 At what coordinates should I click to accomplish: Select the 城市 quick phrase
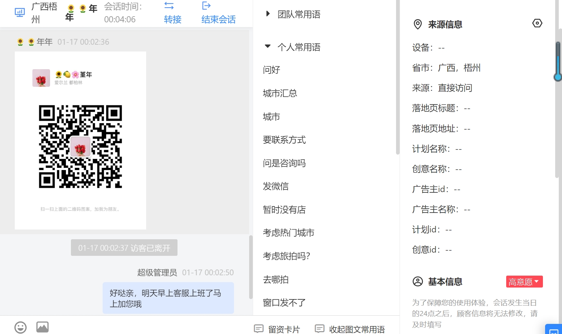point(271,117)
